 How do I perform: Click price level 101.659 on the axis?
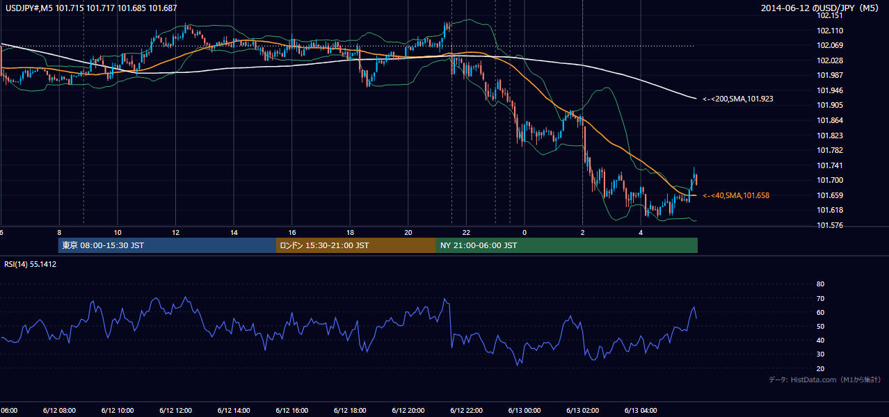coord(829,195)
